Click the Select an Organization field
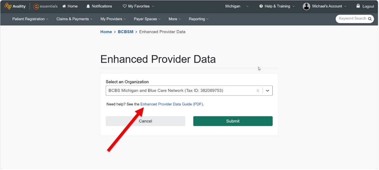379x170 pixels. (x=189, y=91)
